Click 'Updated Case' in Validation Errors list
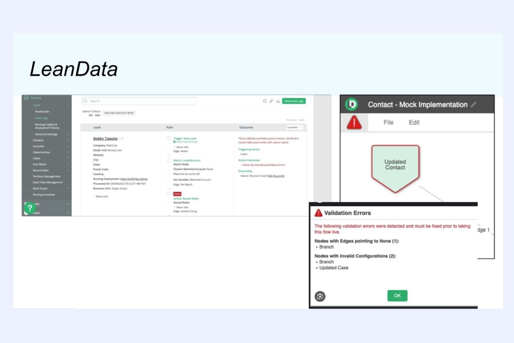 pos(334,268)
